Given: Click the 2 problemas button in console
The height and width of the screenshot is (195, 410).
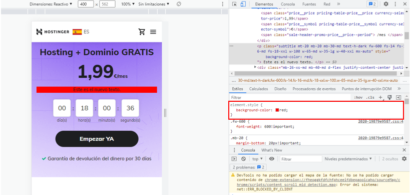Looking at the screenshot, I should (248, 167).
